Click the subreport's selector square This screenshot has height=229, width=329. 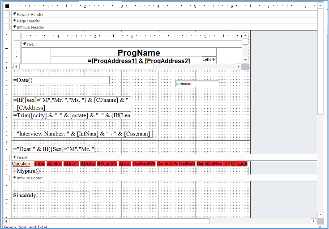tap(17, 36)
